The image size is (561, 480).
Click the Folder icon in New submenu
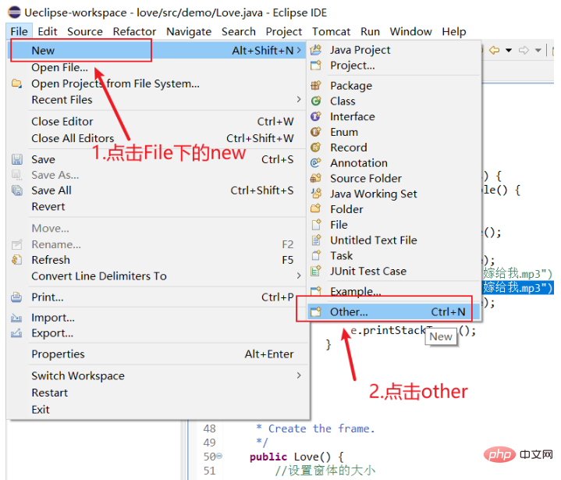tap(315, 209)
